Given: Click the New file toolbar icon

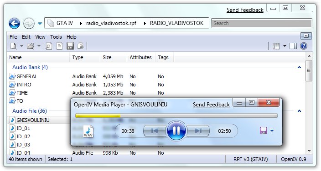Looking at the screenshot, I should (13, 46).
